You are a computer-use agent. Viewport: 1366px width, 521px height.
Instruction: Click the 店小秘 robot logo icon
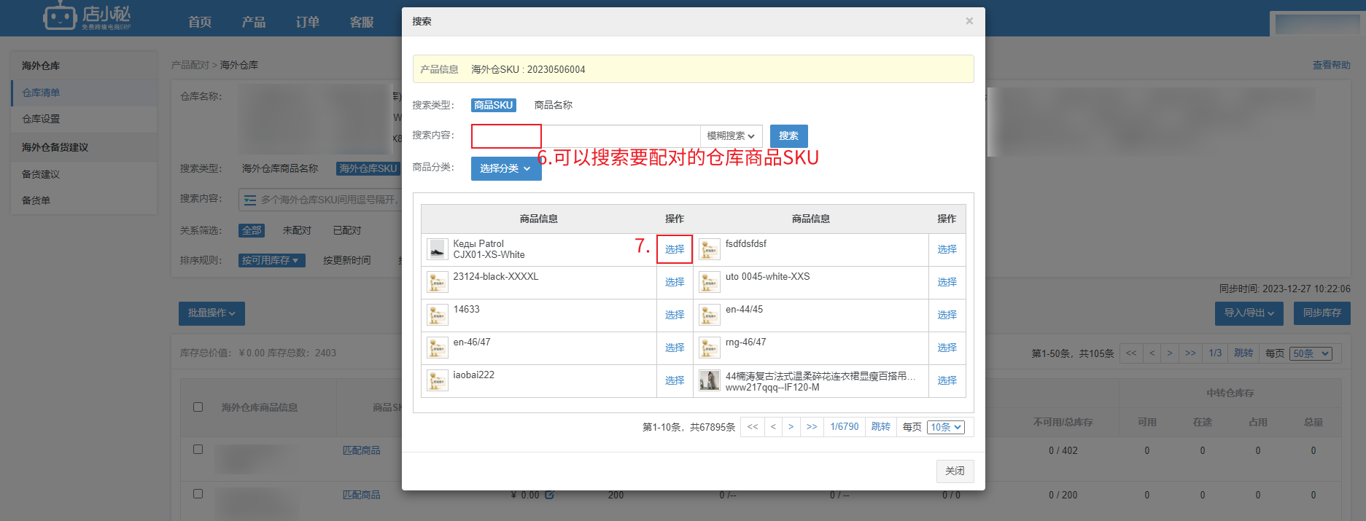[60, 15]
